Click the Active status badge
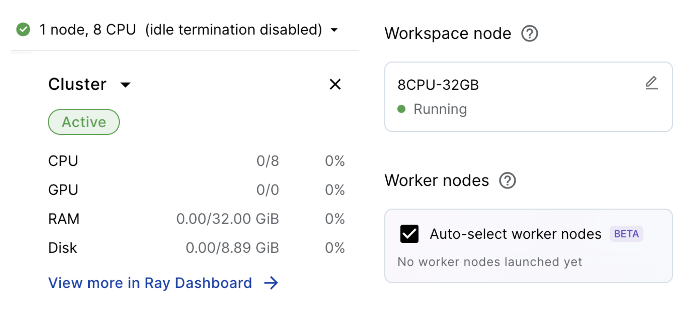The image size is (688, 312). click(x=84, y=122)
